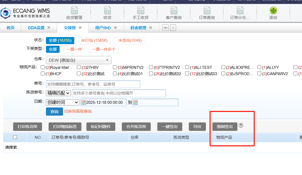The width and height of the screenshot is (302, 175).
Task: Check the (2)ALIEXPRE... logistics product
Action: pos(223,67)
